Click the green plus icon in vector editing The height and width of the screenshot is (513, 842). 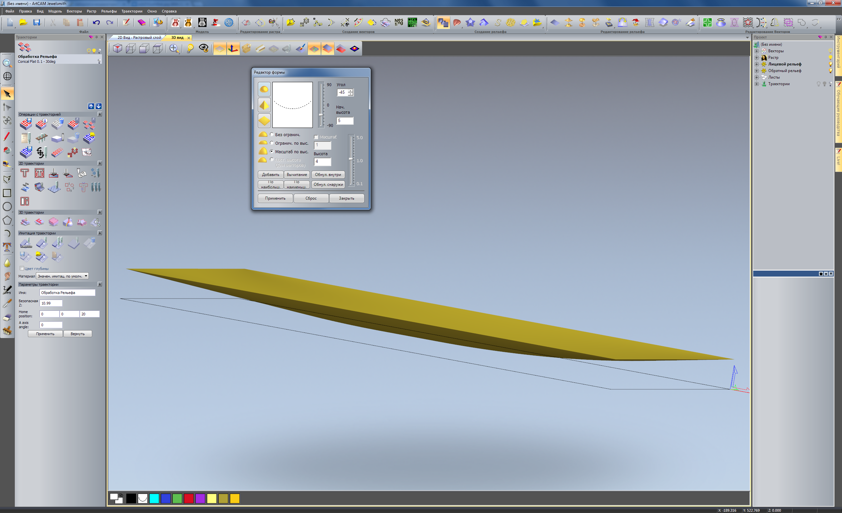(x=707, y=23)
